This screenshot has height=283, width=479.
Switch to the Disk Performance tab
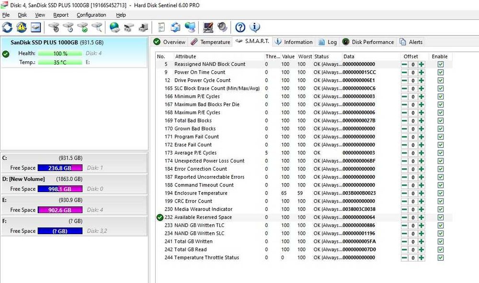tap(368, 42)
